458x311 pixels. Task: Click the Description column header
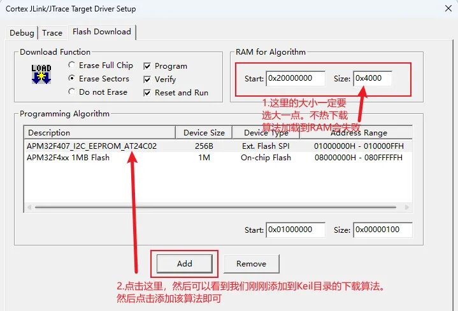(x=99, y=132)
